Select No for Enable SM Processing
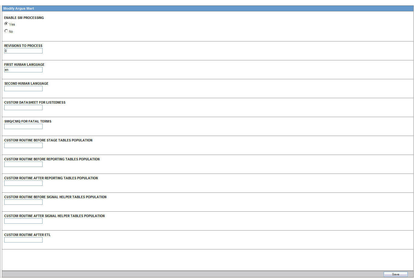 coord(6,31)
